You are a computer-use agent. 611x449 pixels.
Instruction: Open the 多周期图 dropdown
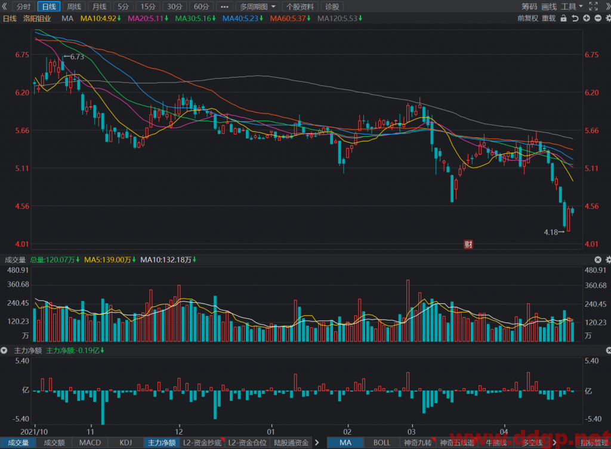(x=258, y=7)
